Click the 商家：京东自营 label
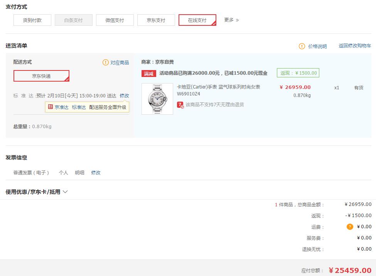The image size is (376, 276). coord(158,62)
